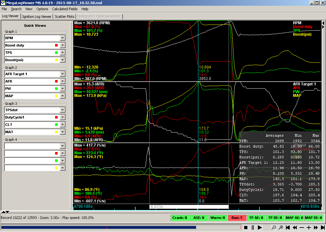Toggle the Run: Y status indicator
The width and height of the screenshot is (326, 232).
pos(237,218)
